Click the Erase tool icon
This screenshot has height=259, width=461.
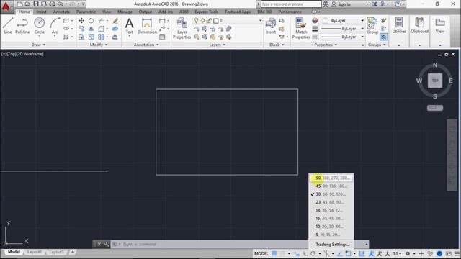115,21
